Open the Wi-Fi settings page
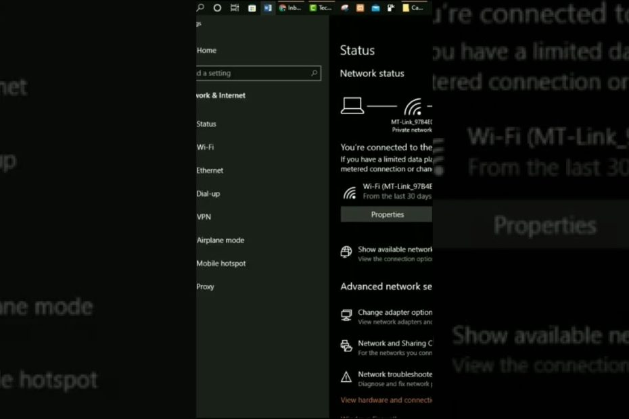The height and width of the screenshot is (419, 629). click(x=205, y=147)
